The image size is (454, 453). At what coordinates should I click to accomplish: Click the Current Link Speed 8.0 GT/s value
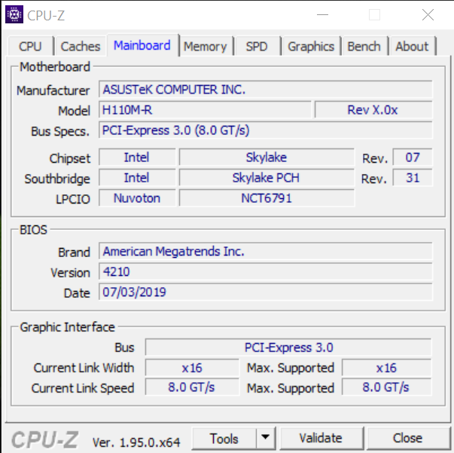(x=192, y=387)
